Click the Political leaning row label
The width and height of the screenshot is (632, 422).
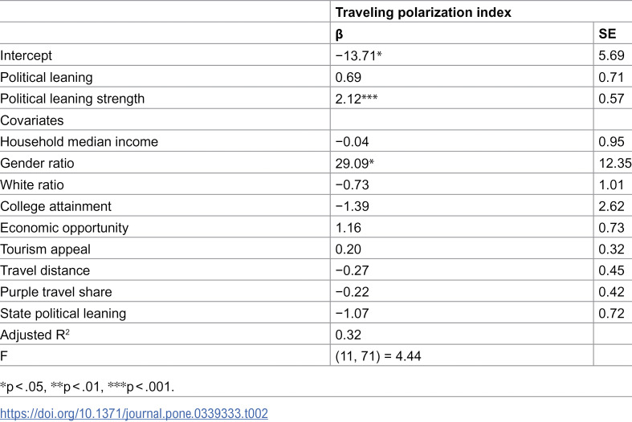coord(47,77)
